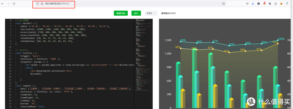The height and width of the screenshot is (109, 293).
Task: Click the cookie extension icon
Action: pyautogui.click(x=281, y=4)
